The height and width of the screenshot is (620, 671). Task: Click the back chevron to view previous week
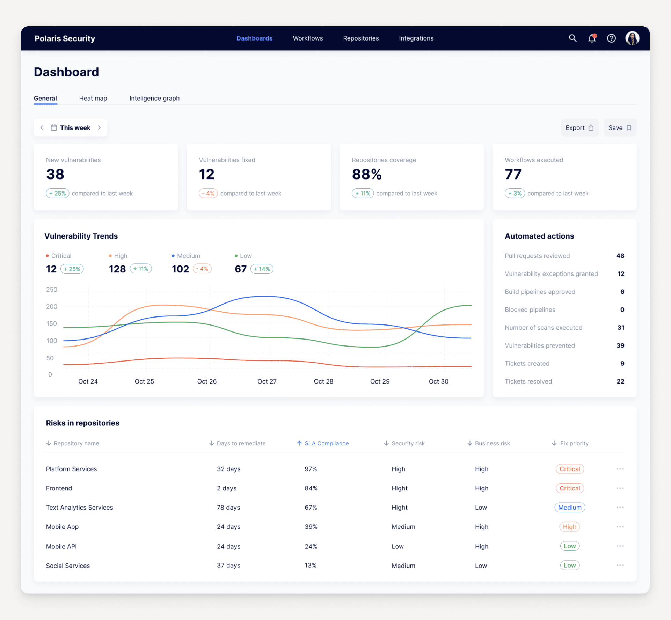pyautogui.click(x=42, y=127)
